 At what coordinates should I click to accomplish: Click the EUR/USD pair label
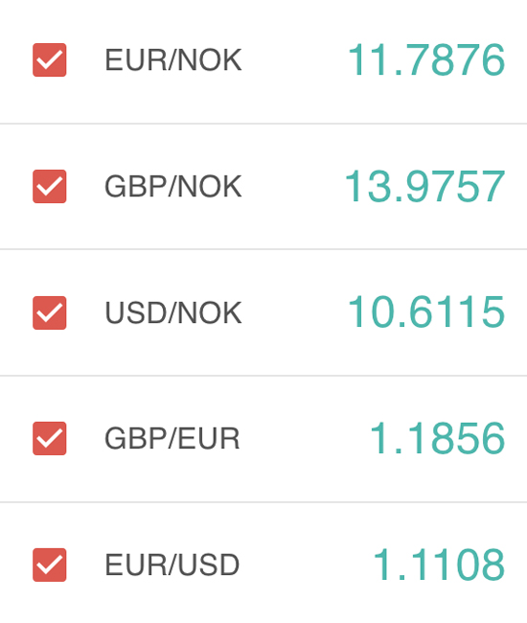click(x=172, y=565)
